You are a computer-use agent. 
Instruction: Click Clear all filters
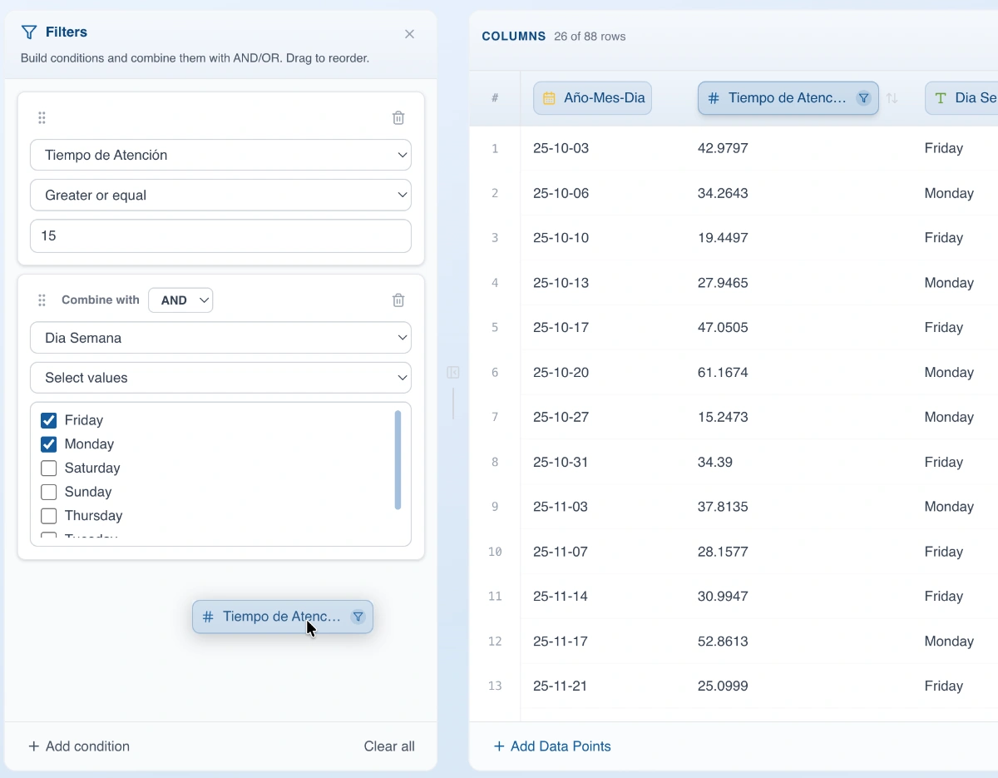(389, 746)
